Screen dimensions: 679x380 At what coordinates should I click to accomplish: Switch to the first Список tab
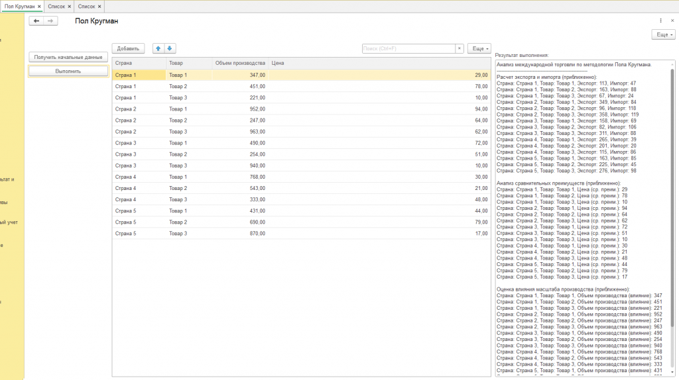(x=56, y=7)
